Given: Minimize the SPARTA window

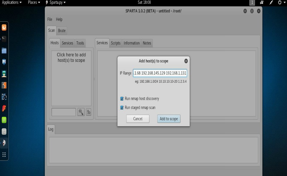Looking at the screenshot, I should 245,11.
